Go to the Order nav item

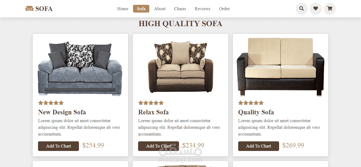click(224, 9)
